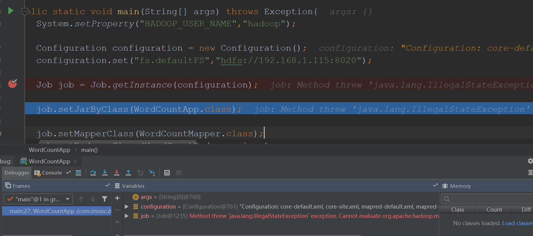Click WordCountApp in the breadcrumb
533x236 pixels.
point(49,150)
